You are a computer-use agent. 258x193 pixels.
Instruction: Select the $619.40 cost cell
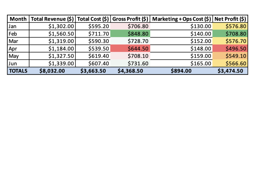(x=93, y=56)
